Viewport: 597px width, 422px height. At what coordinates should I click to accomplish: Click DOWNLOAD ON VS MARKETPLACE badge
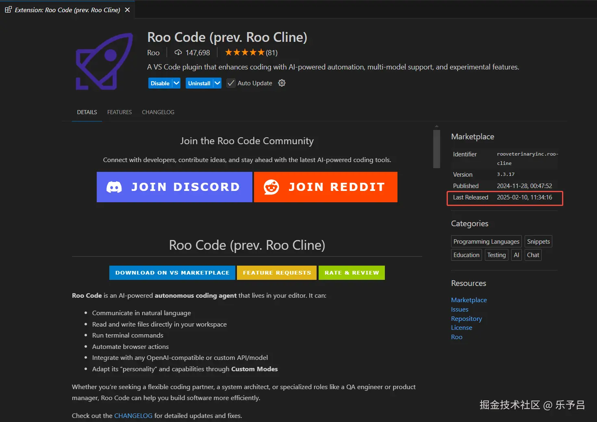pyautogui.click(x=172, y=273)
